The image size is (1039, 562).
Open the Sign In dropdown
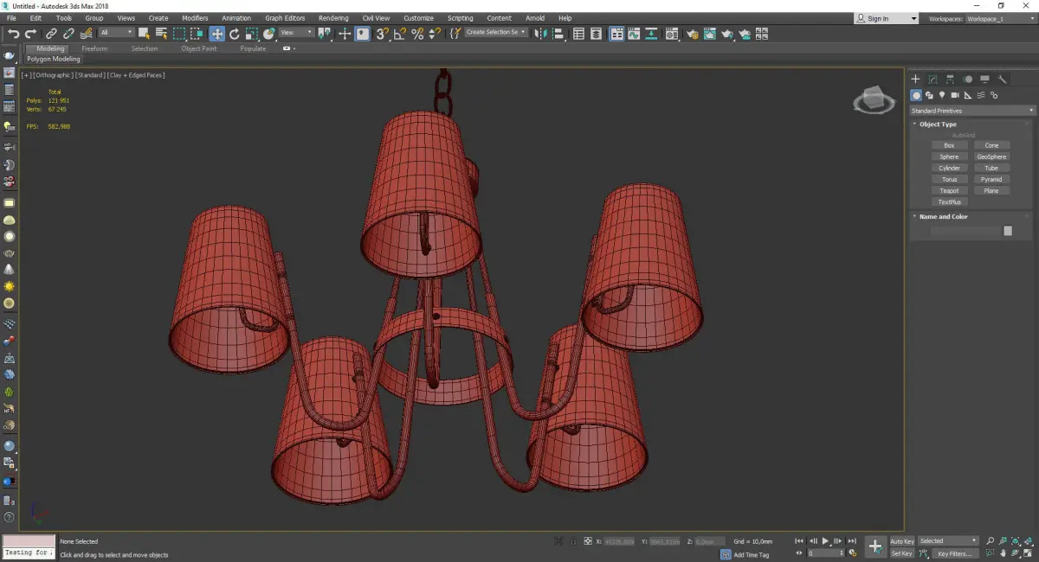(x=886, y=18)
